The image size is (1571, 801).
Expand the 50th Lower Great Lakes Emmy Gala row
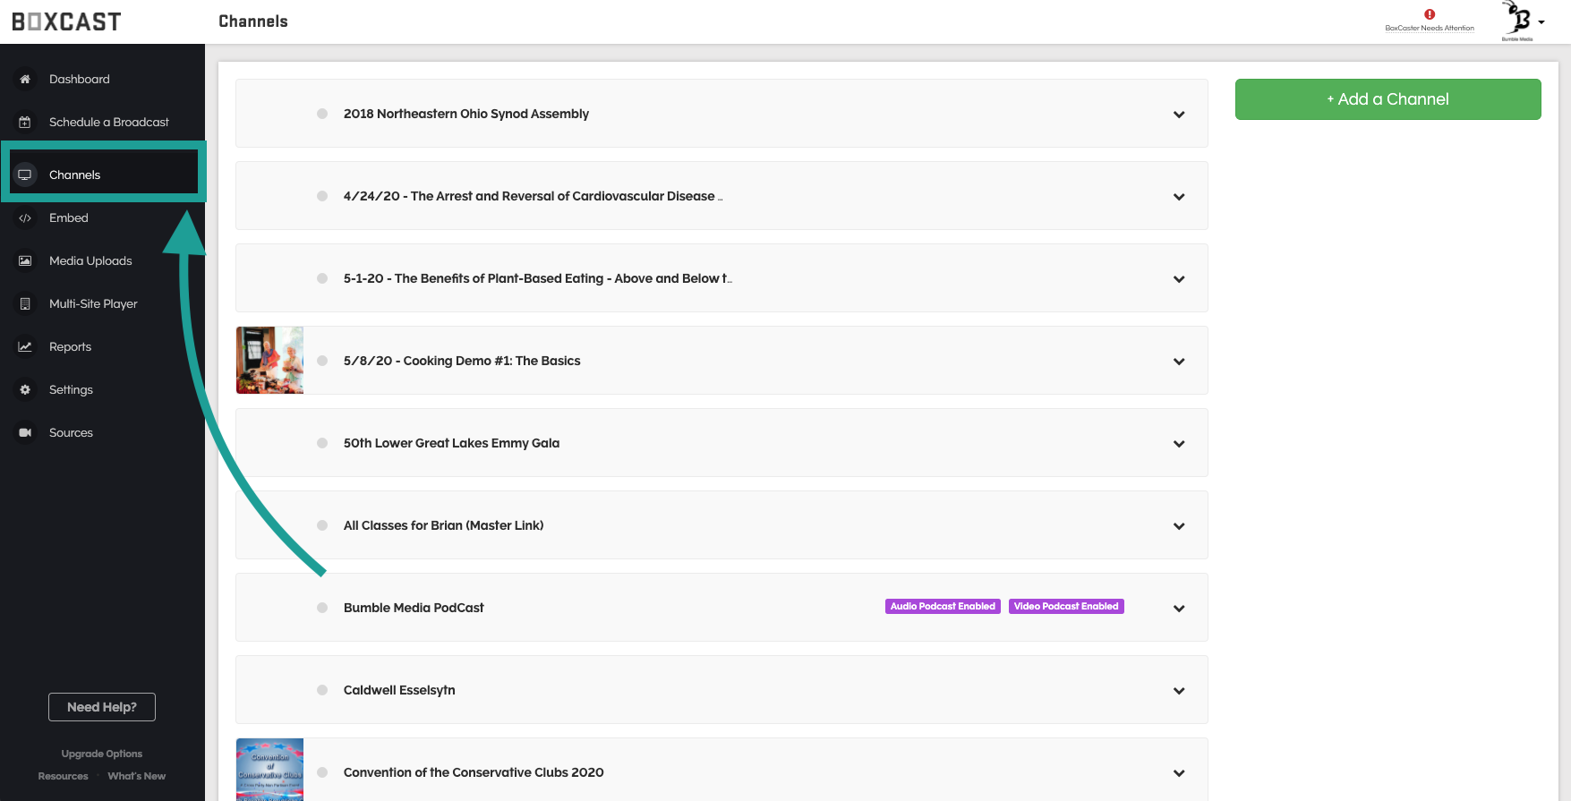(x=1179, y=444)
